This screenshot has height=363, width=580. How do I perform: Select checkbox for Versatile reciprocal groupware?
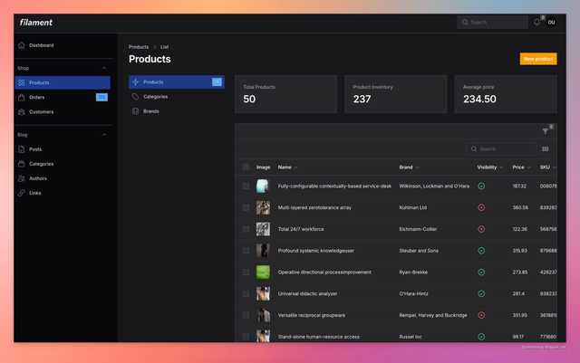tap(246, 315)
